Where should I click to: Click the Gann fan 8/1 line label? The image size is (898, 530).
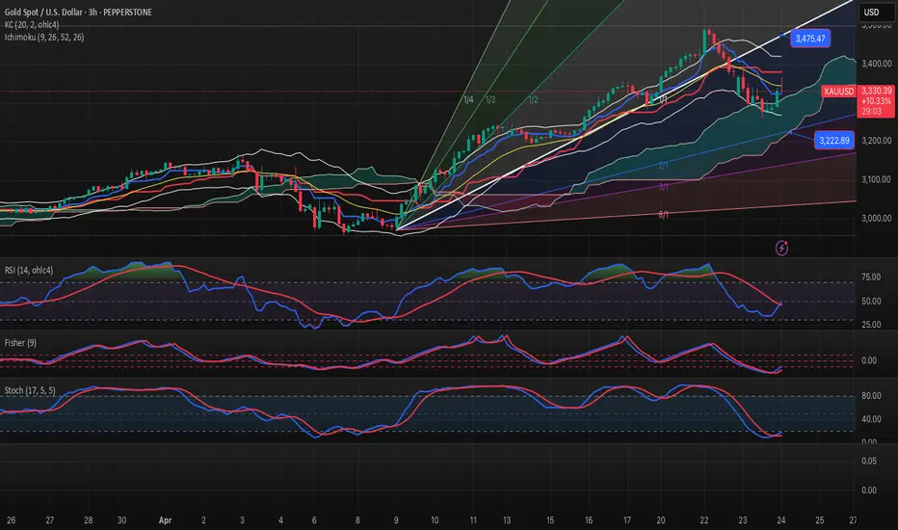click(x=664, y=215)
